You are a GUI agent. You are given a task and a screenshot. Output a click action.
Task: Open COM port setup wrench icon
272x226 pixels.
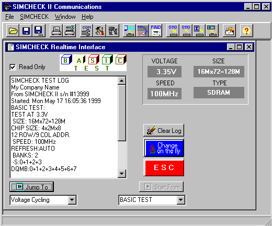(x=86, y=31)
